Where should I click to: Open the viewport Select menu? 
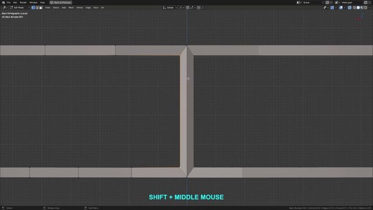point(56,8)
